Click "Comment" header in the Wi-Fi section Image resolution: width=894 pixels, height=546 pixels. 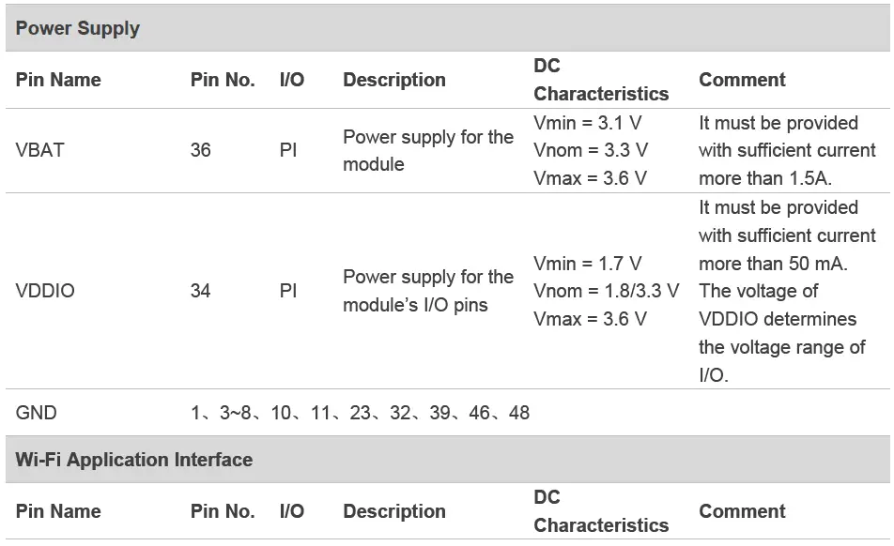[x=742, y=511]
